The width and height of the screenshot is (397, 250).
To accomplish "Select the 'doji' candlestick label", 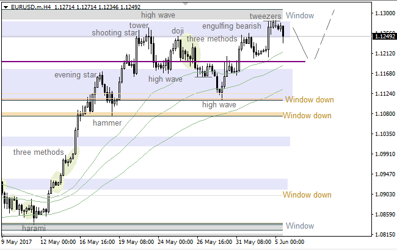I will 178,30.
